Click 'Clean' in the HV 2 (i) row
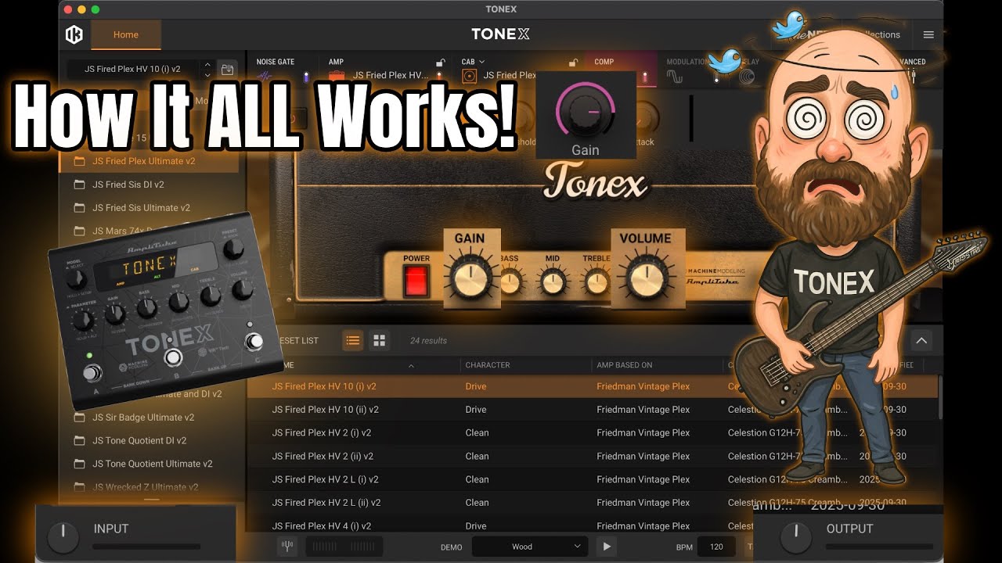Screen dimensions: 1002x563 pos(477,432)
